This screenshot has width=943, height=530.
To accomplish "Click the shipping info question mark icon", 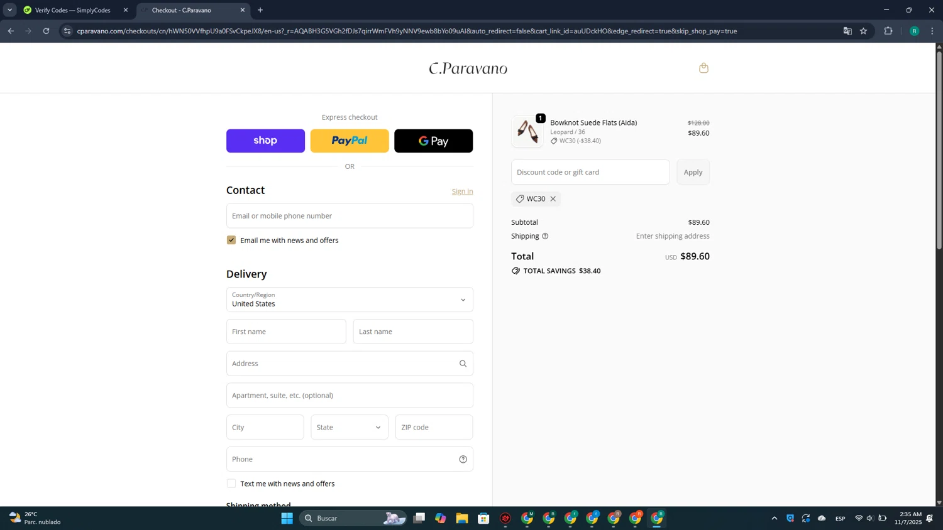I will (545, 236).
